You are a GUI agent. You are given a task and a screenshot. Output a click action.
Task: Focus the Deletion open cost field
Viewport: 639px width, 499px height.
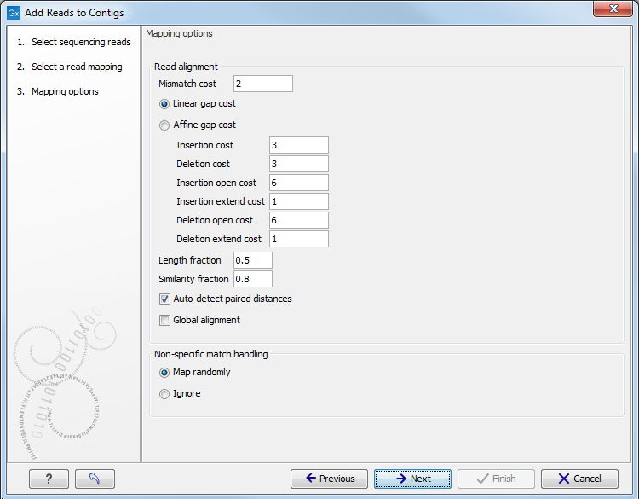point(299,220)
